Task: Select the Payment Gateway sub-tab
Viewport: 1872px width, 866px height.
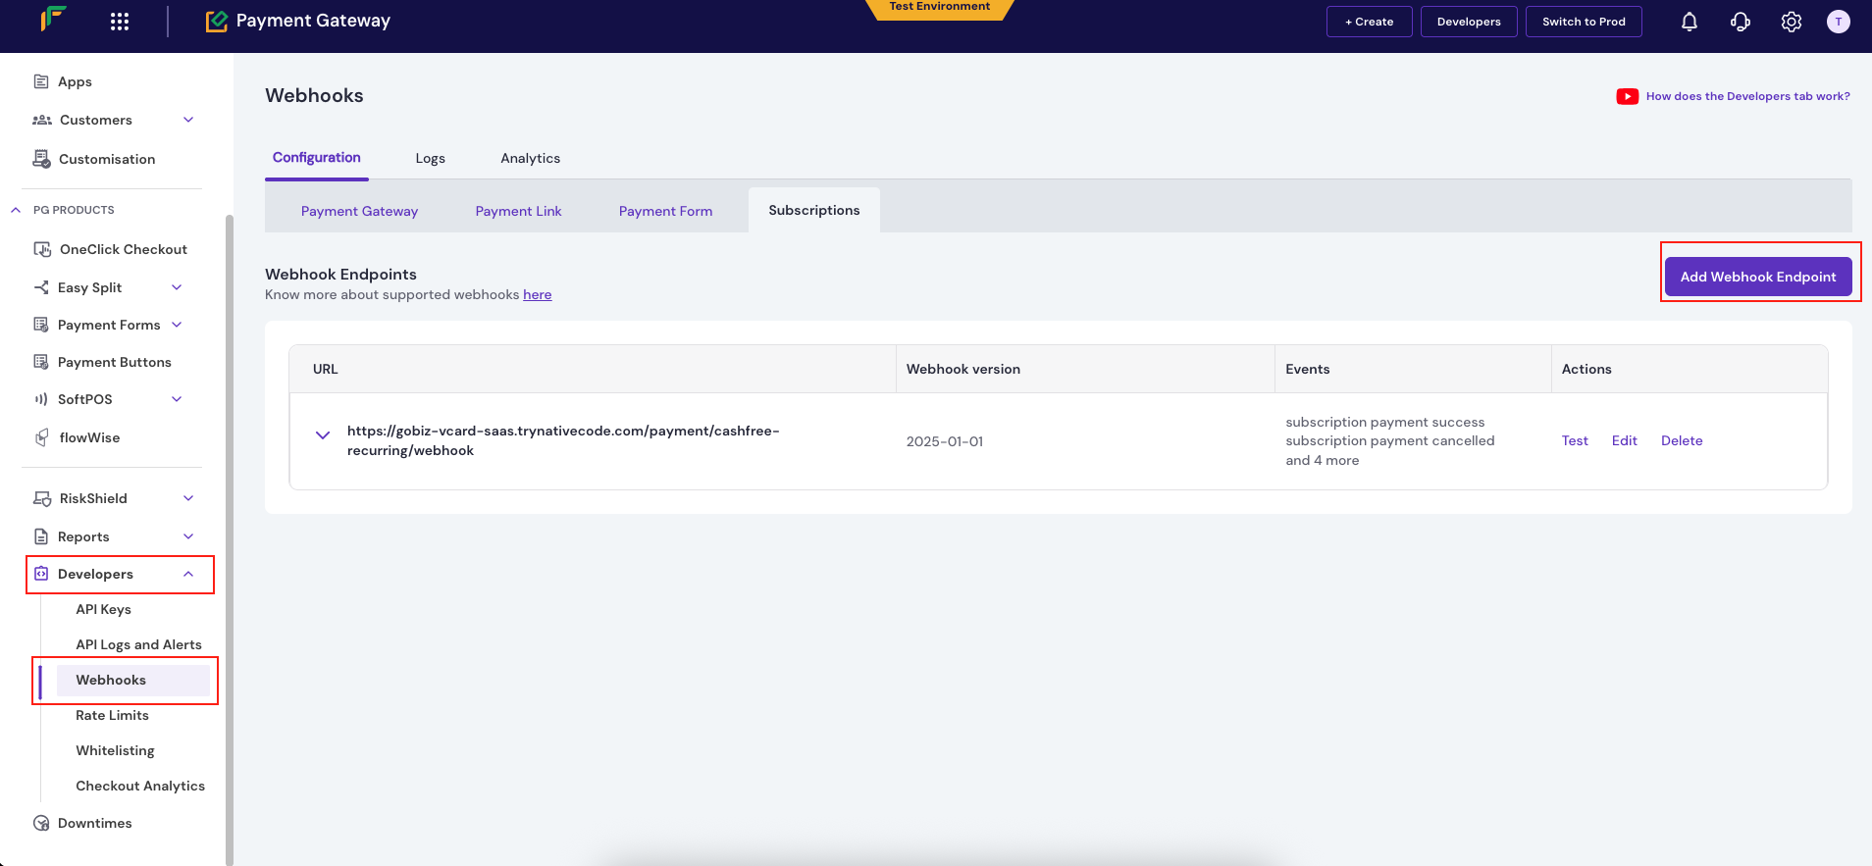Action: tap(359, 211)
